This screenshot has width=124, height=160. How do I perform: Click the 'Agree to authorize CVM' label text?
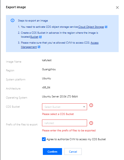(x=76, y=139)
